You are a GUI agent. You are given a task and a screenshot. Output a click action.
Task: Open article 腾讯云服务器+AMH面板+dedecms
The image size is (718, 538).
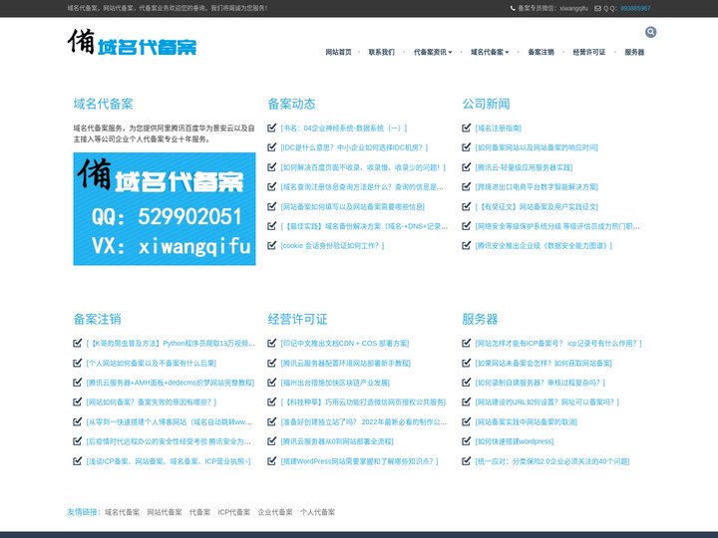click(x=170, y=383)
